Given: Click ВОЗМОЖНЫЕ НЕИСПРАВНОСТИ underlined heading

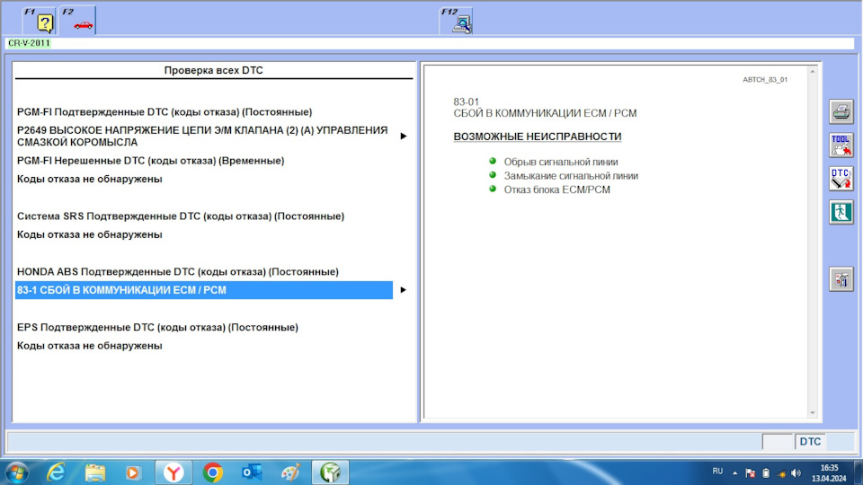Looking at the screenshot, I should [538, 137].
